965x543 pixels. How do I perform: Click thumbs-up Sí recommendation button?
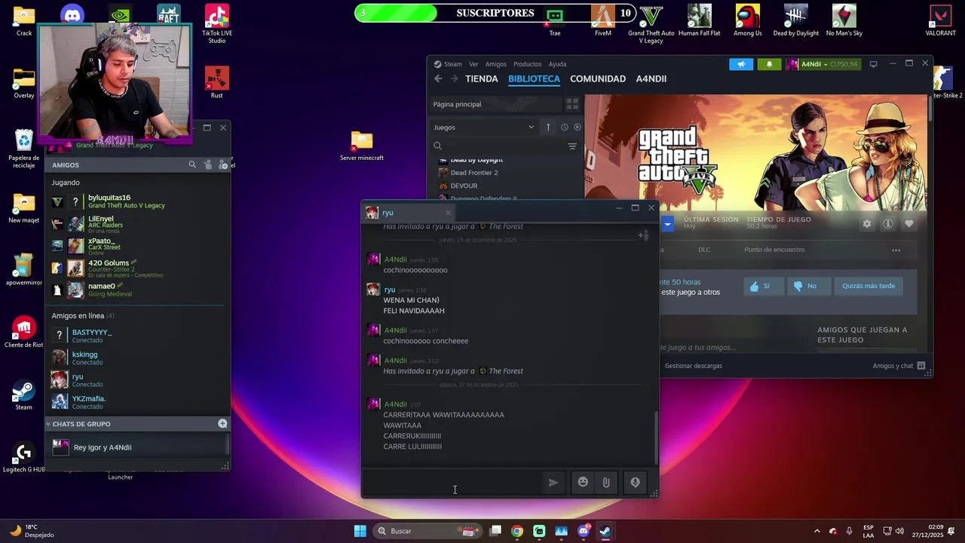[x=763, y=286]
